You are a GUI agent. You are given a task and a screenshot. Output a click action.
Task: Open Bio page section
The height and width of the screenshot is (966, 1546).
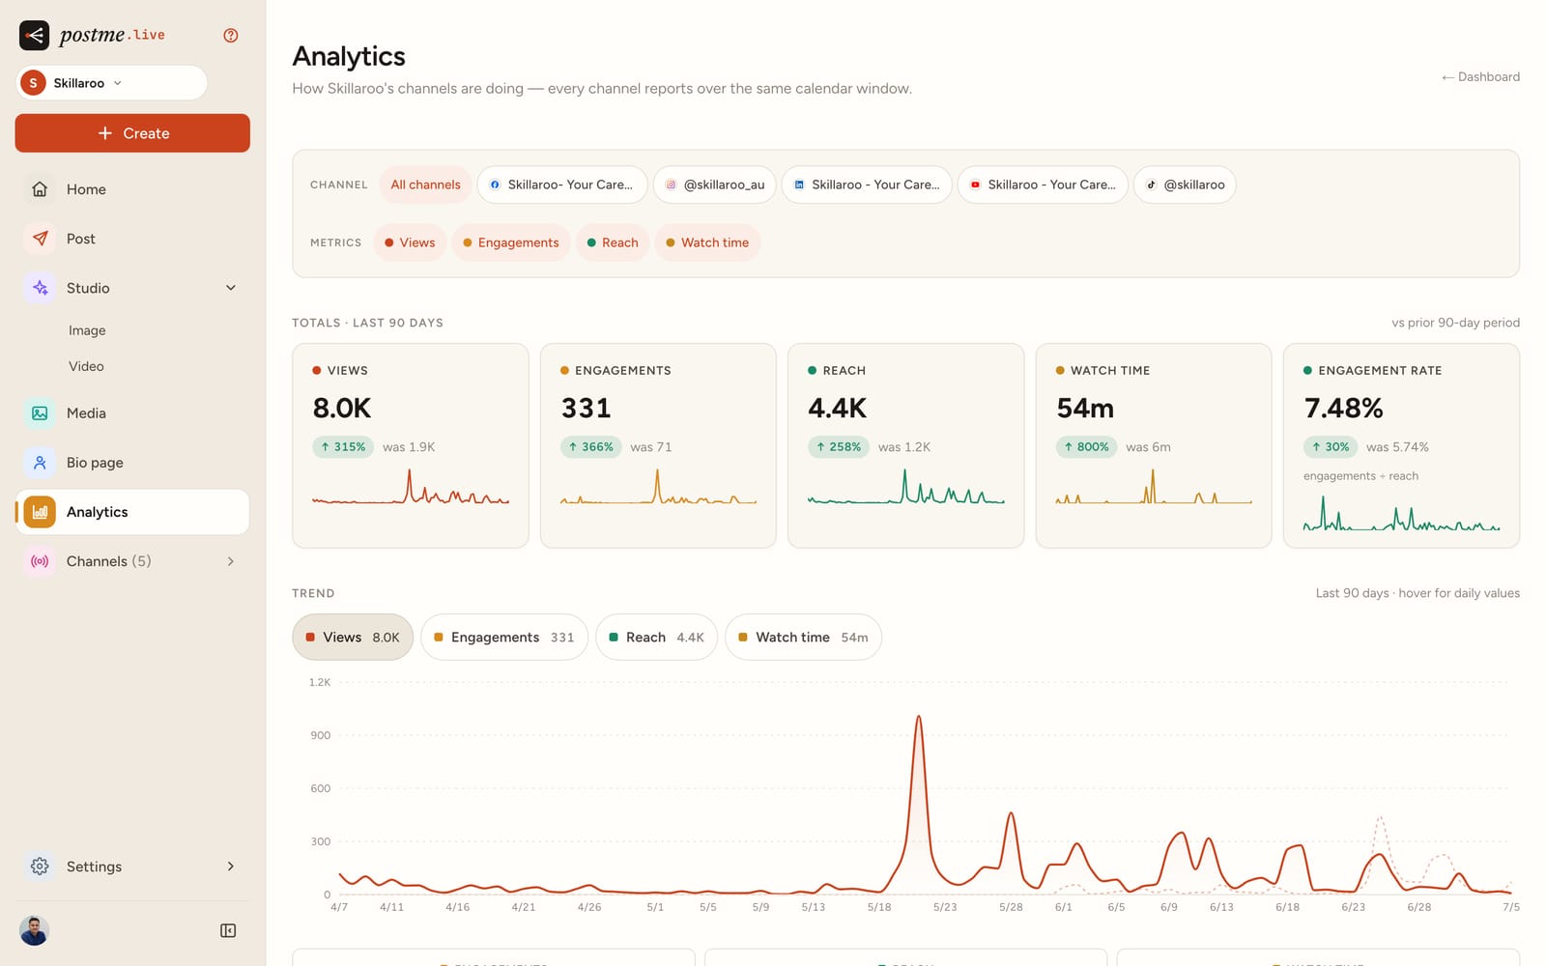[132, 463]
